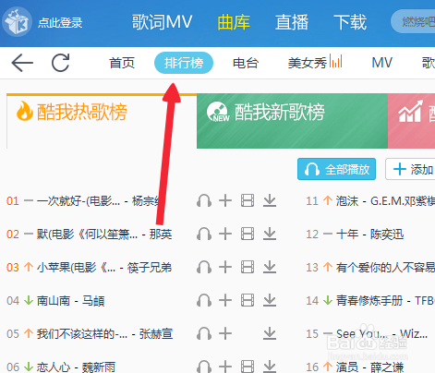The width and height of the screenshot is (435, 373).
Task: Watch MV of song 02 默
Action: point(248,234)
